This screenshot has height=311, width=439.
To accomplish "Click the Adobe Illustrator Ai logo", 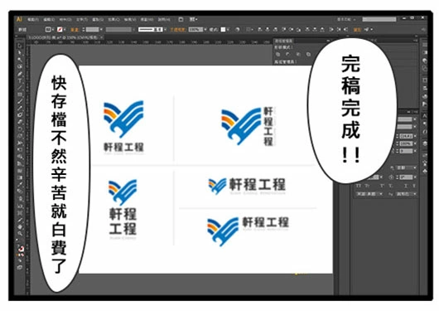I will [x=19, y=19].
